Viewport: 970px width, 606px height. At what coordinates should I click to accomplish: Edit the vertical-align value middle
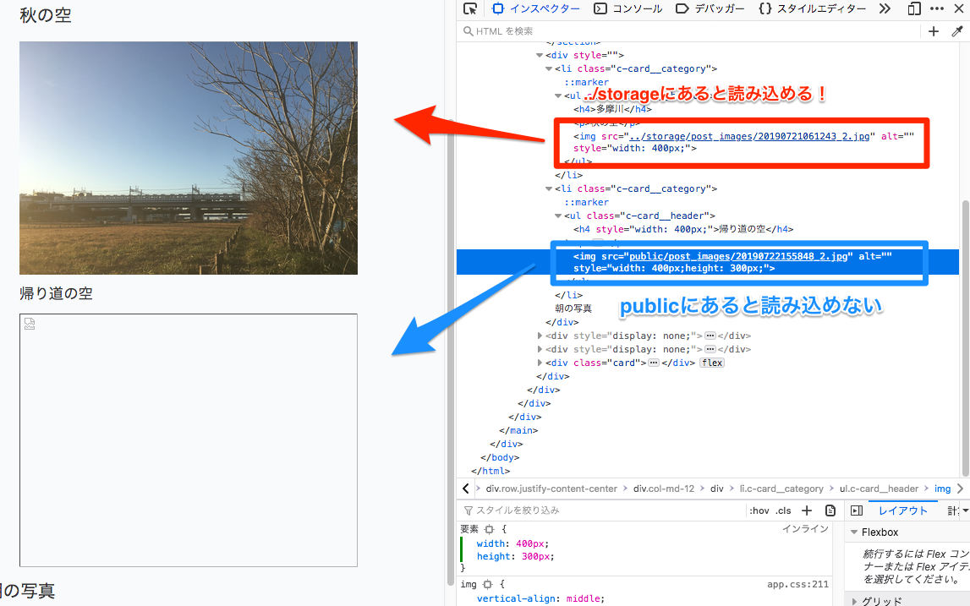click(584, 598)
